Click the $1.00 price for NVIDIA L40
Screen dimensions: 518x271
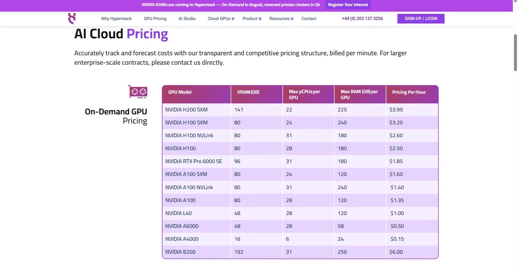coord(397,213)
